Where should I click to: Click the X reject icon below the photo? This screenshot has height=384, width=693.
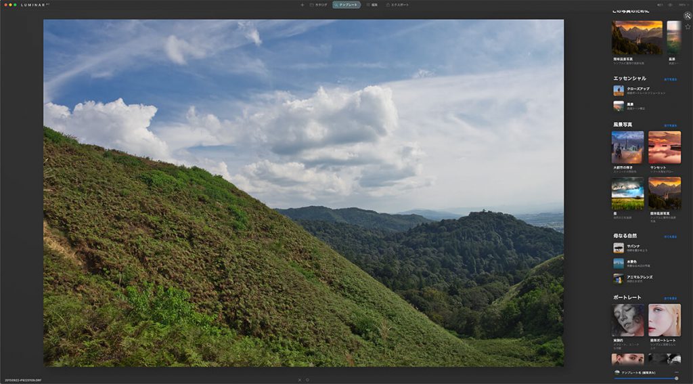(x=299, y=379)
